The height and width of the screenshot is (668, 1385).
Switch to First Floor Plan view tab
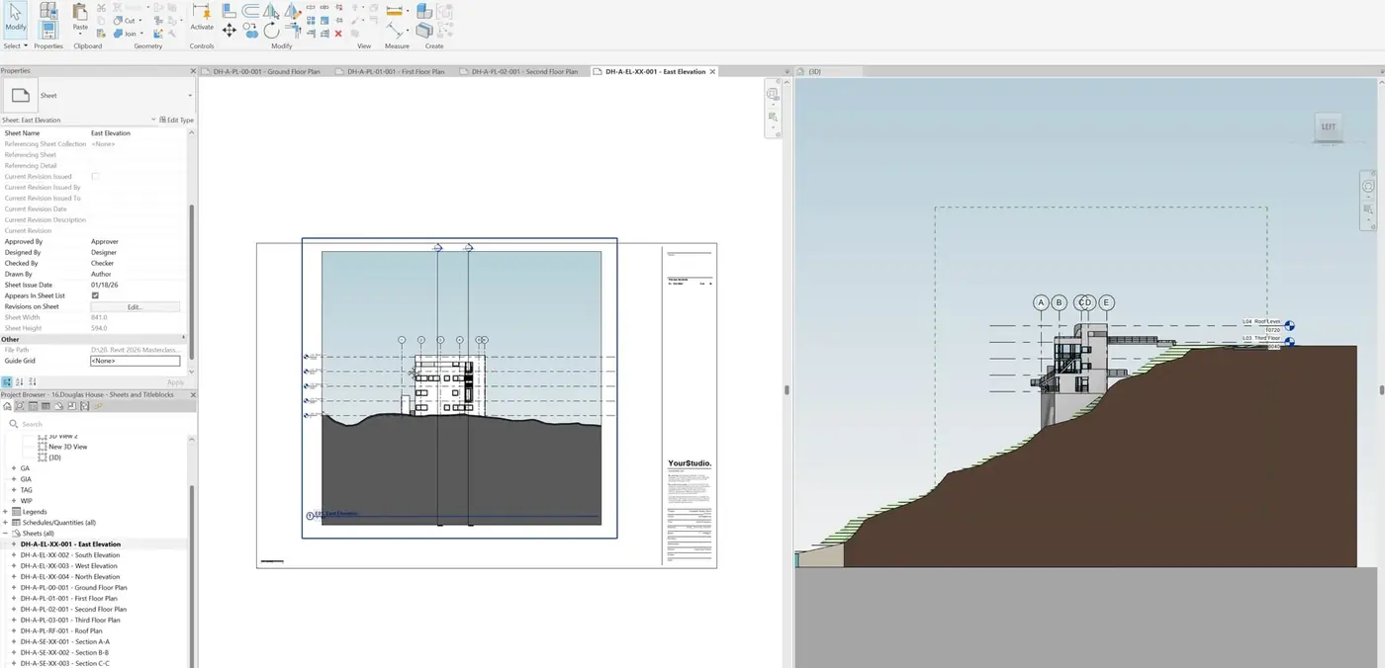396,71
